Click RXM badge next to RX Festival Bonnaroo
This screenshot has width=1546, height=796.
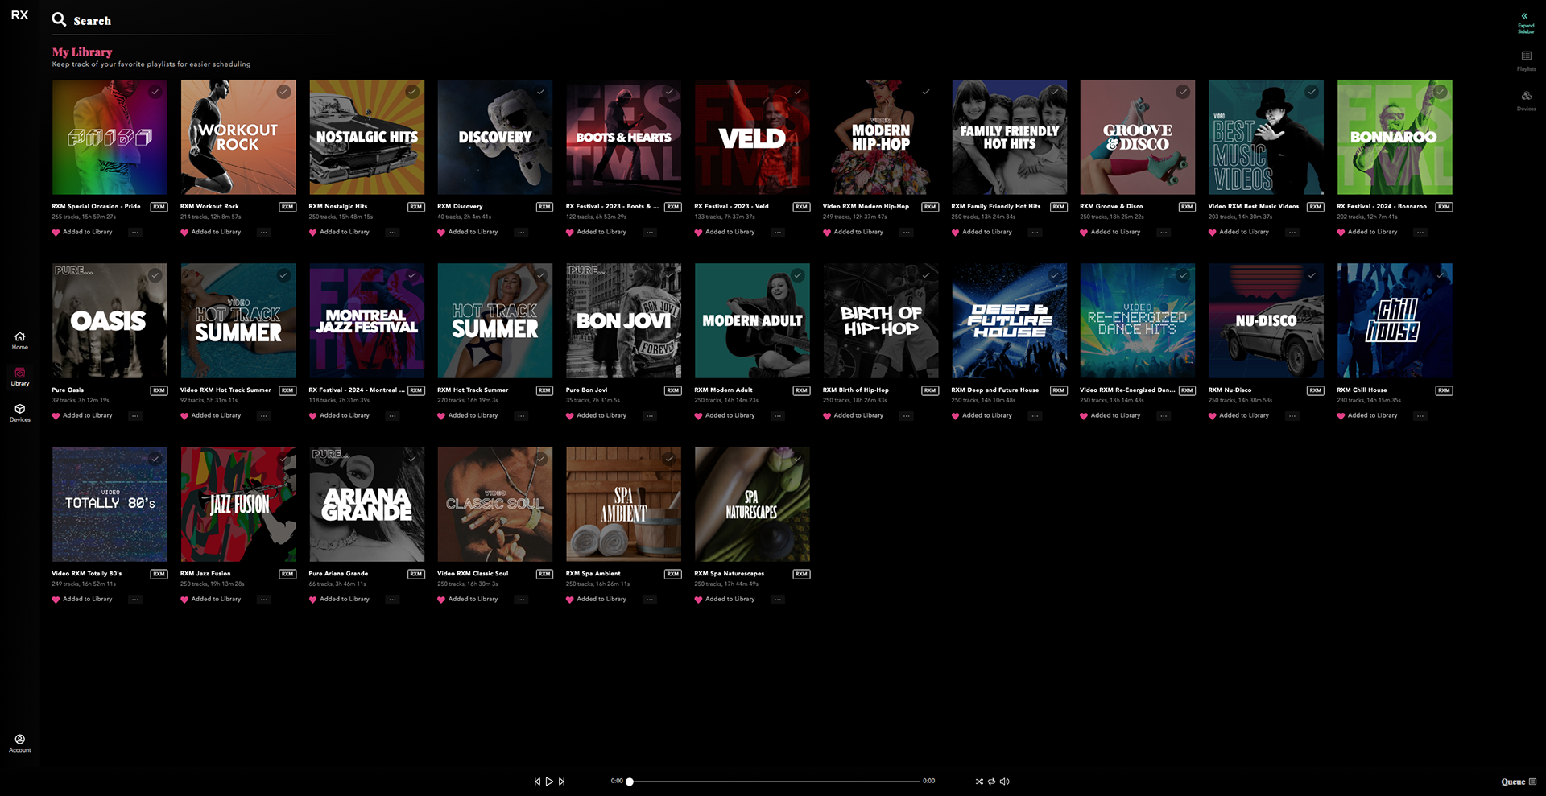point(1444,207)
